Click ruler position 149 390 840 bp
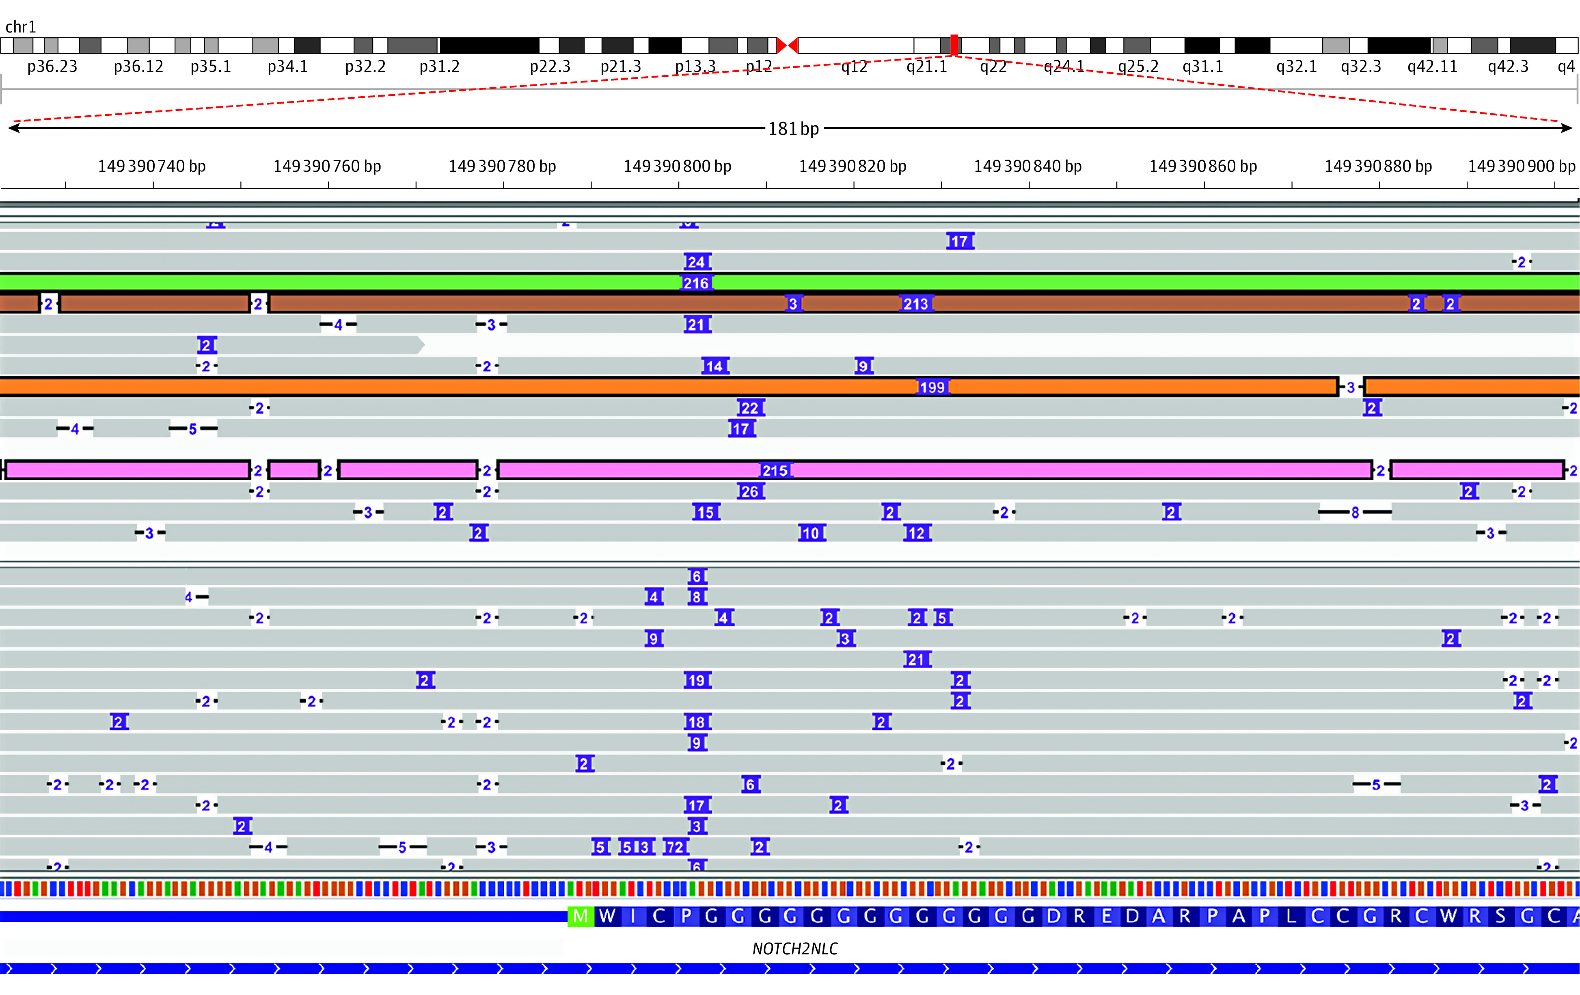Screen dimensions: 1580x995 pos(1027,166)
